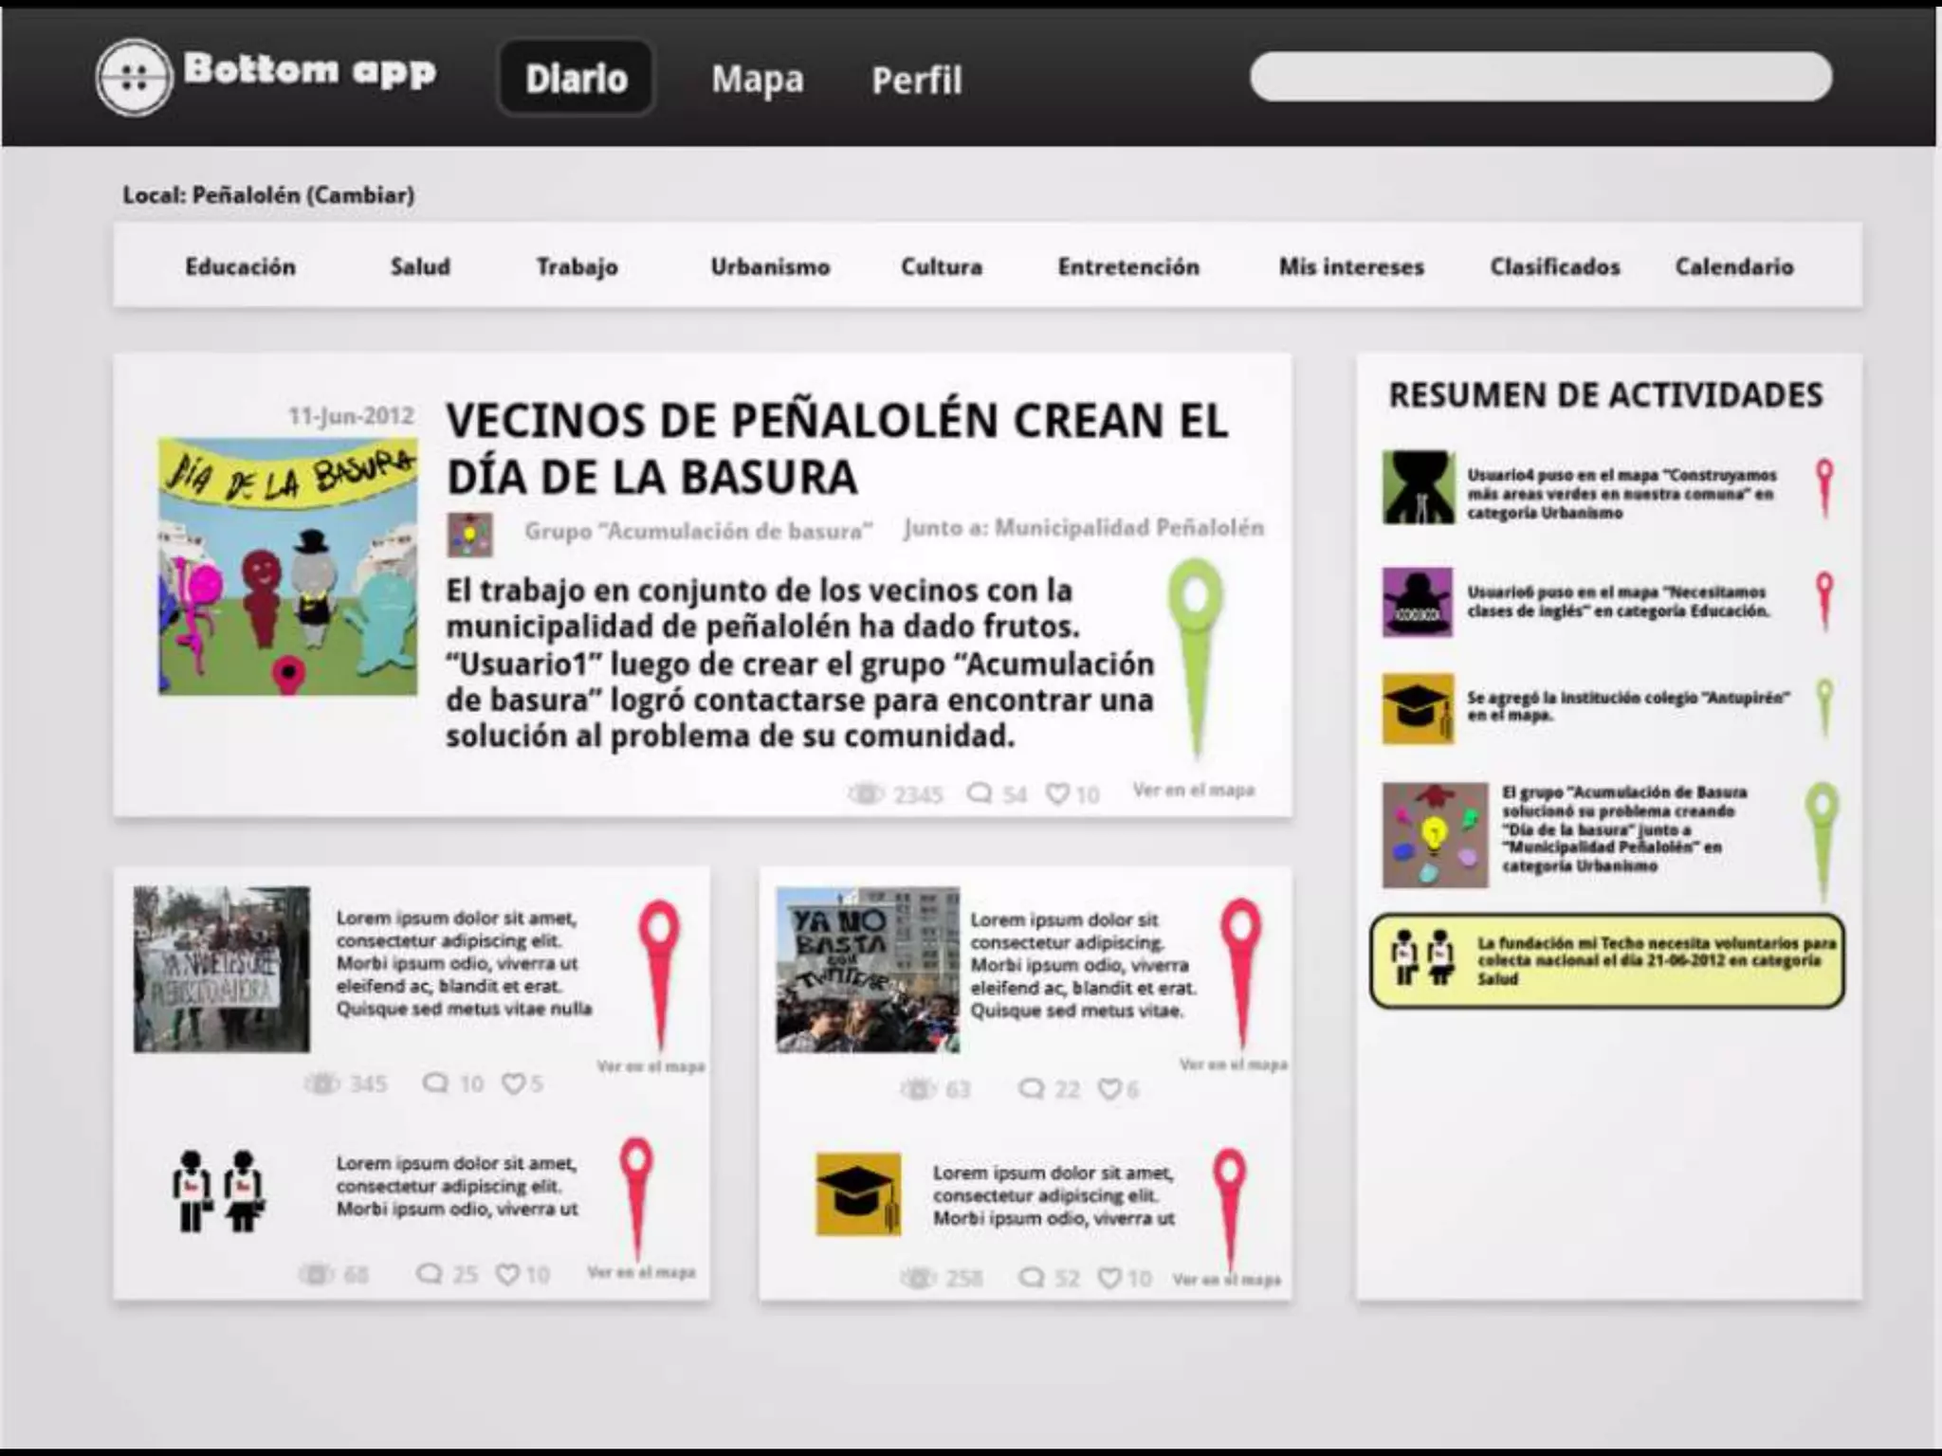
Task: Click the Bottom app button logo
Action: [134, 77]
